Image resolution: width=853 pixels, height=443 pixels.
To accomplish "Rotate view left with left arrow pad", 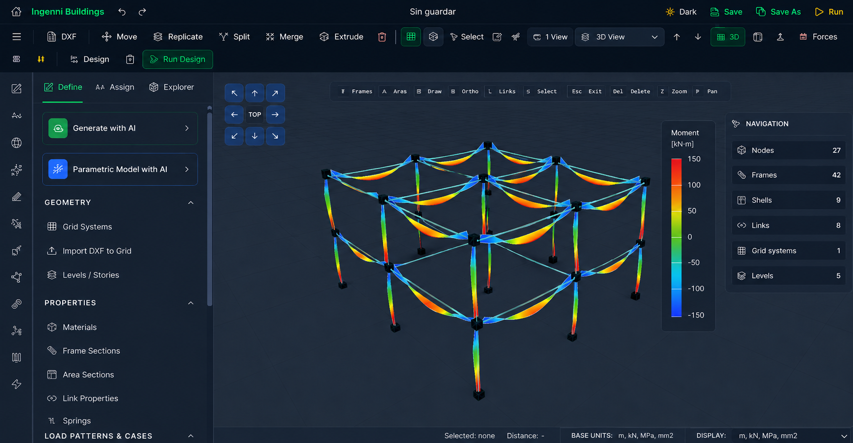I will 234,115.
